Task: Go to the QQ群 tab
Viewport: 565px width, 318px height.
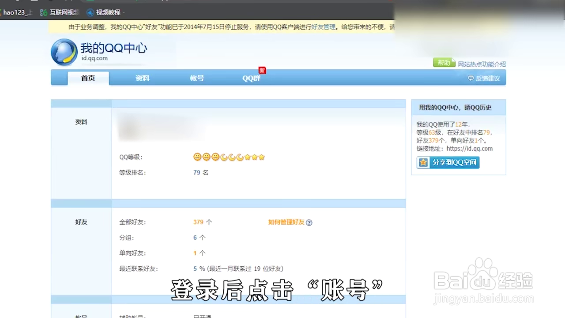Action: tap(251, 78)
